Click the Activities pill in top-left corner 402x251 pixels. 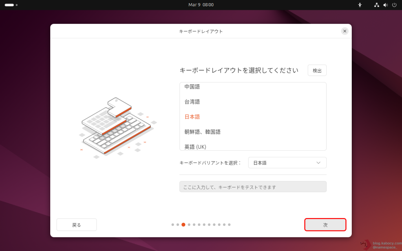pyautogui.click(x=9, y=5)
